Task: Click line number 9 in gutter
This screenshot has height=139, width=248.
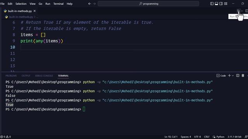Action: tap(14, 41)
